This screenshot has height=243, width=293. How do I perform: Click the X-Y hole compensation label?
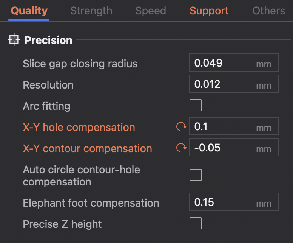point(79,127)
